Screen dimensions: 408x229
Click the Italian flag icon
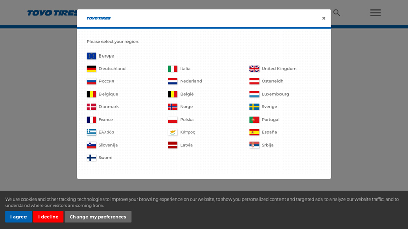(x=173, y=69)
